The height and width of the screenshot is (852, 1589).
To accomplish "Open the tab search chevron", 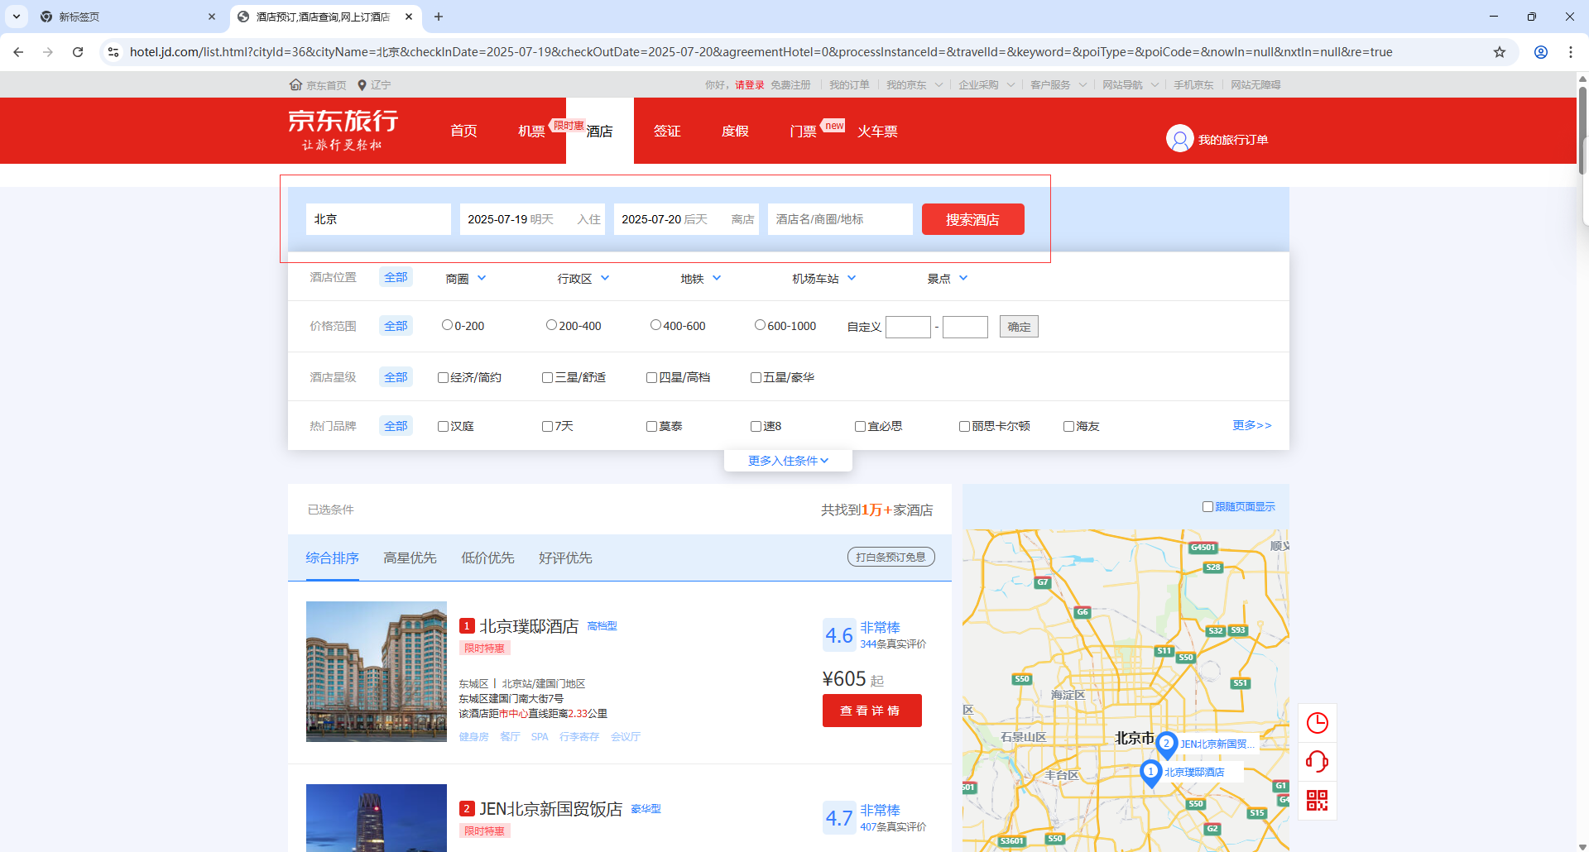I will 17,17.
